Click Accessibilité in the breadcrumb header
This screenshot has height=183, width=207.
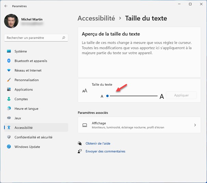(96, 18)
